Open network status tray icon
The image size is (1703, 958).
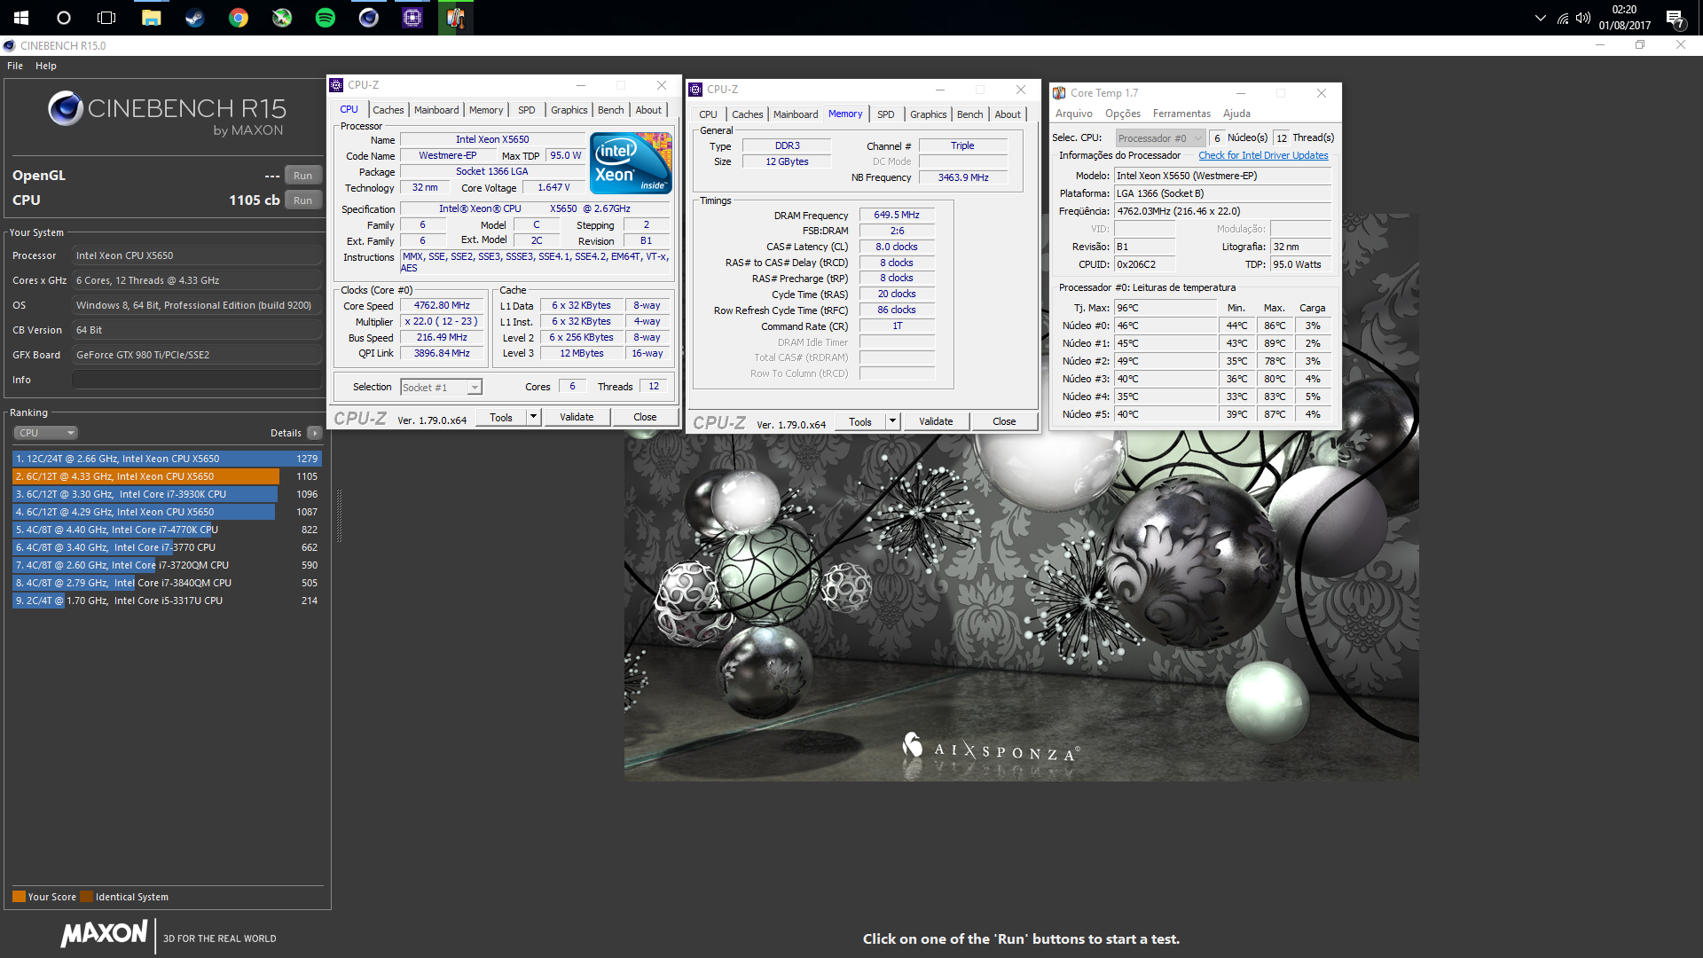(1563, 18)
